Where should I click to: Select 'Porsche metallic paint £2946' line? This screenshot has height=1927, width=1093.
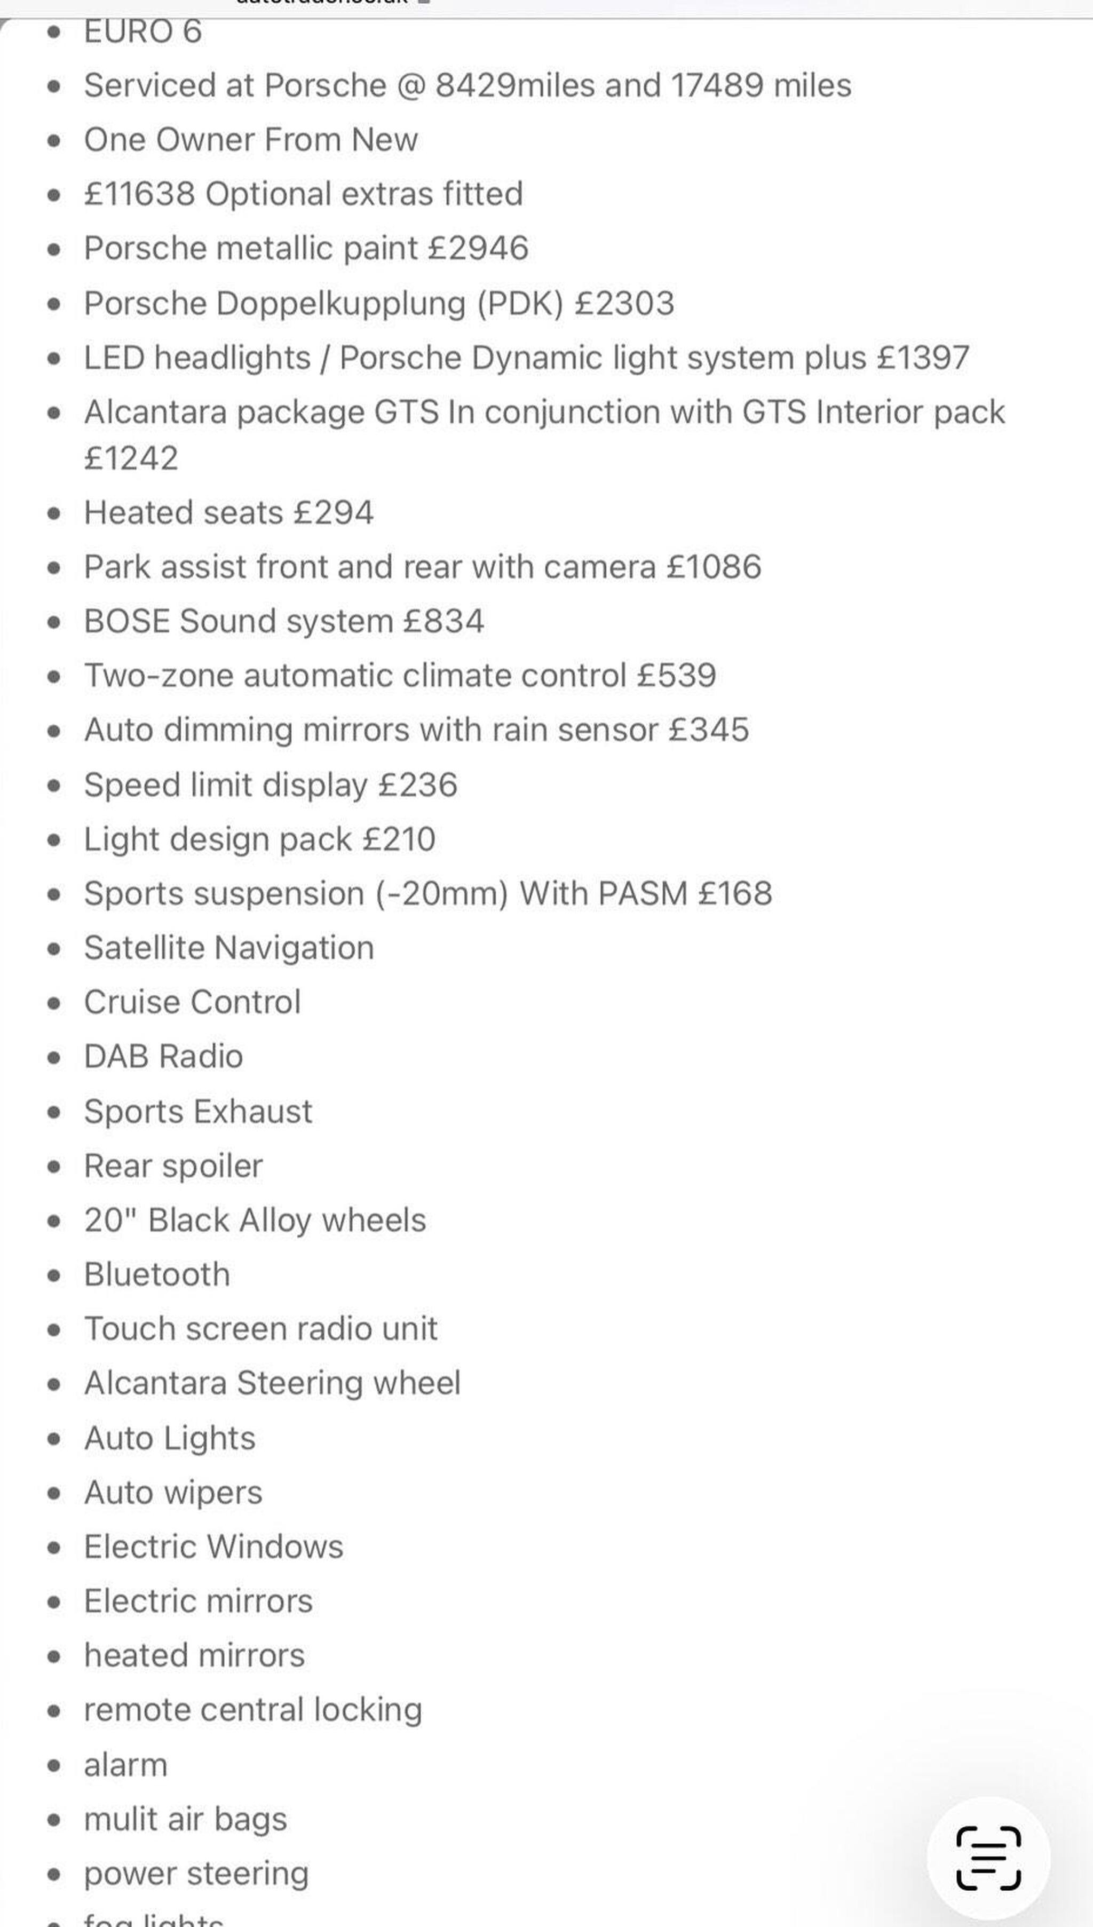click(x=306, y=248)
